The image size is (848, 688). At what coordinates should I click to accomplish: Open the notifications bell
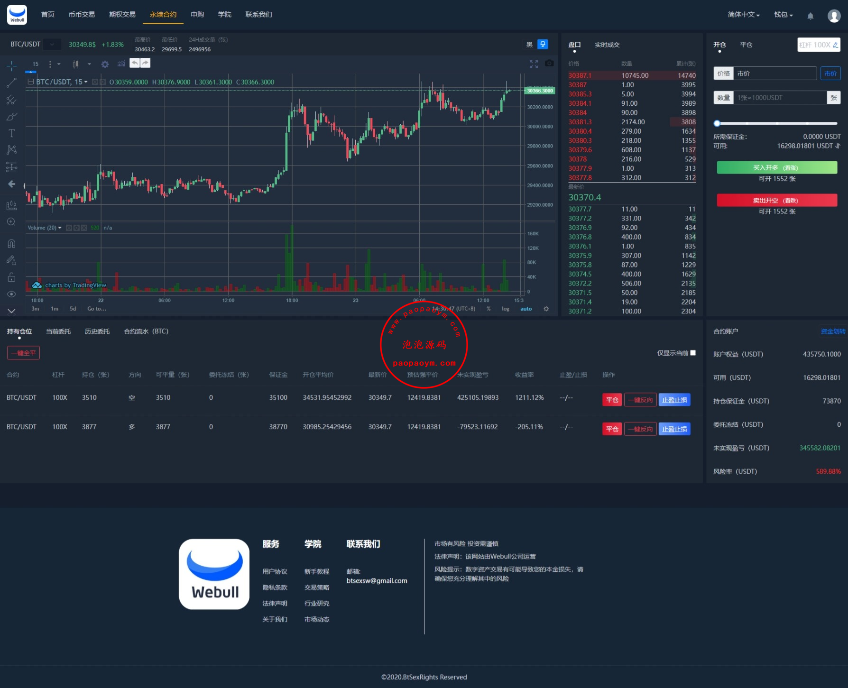click(810, 16)
